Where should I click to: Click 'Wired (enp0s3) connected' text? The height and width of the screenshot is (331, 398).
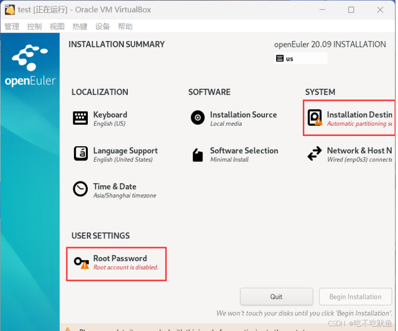click(x=359, y=159)
